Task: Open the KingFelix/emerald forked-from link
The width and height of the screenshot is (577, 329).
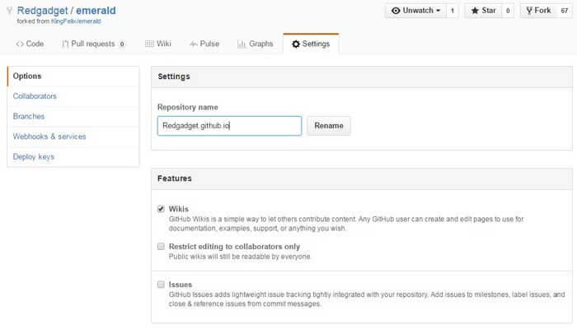Action: coord(76,21)
